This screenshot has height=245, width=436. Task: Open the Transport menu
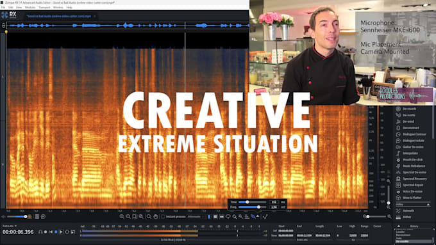[44, 8]
